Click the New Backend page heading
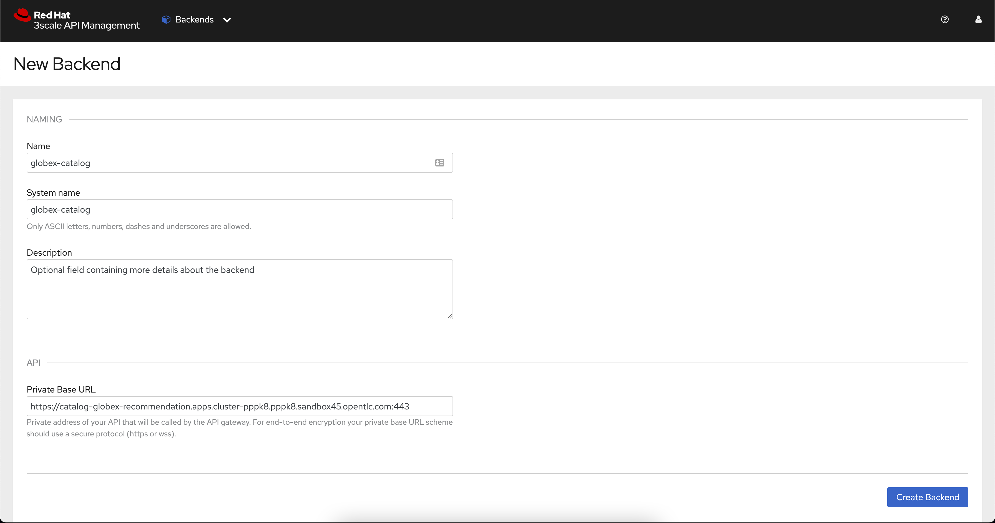995x523 pixels. pos(67,64)
